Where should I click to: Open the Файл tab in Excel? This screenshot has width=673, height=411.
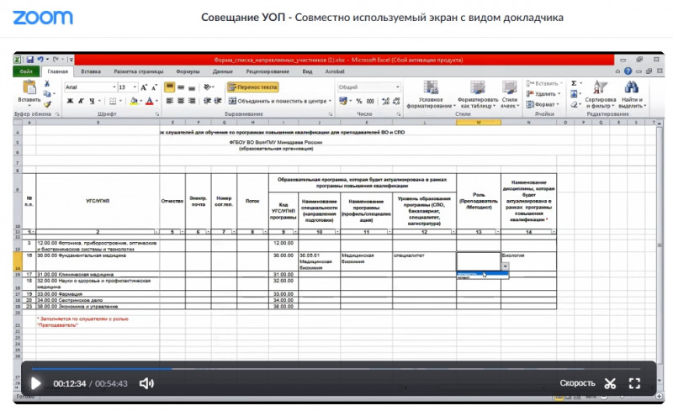(26, 71)
